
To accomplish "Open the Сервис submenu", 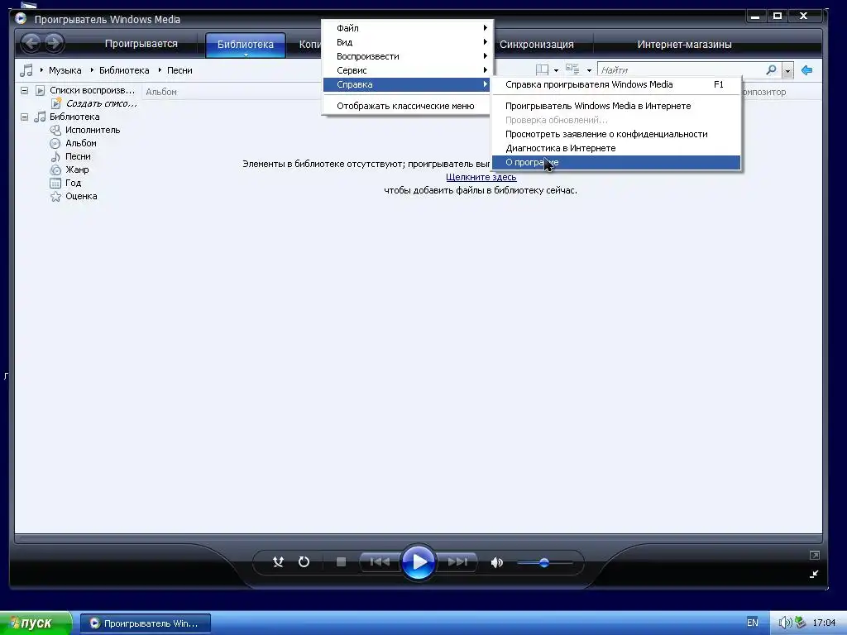I will (x=407, y=70).
